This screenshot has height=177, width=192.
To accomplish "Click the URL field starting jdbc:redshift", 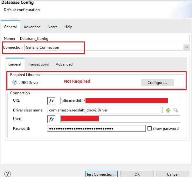I will coord(120,101).
